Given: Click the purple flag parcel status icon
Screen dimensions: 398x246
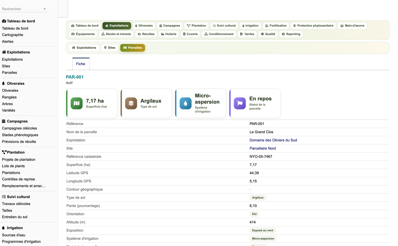Looking at the screenshot, I should tap(240, 103).
